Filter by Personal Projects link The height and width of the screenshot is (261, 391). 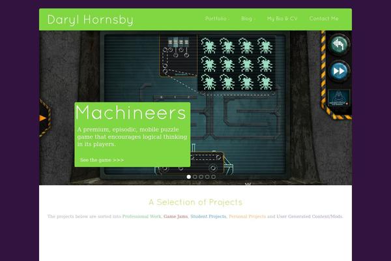248,216
